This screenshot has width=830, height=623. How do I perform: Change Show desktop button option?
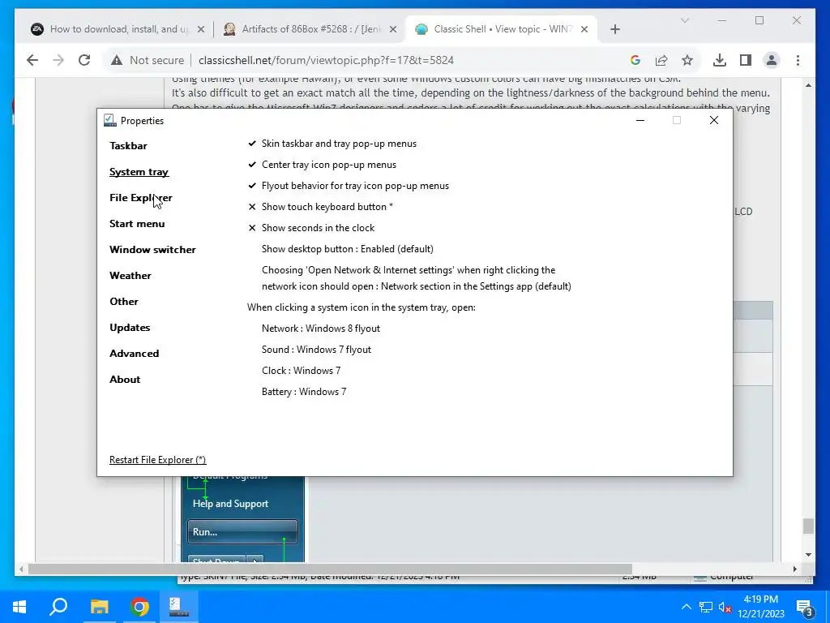pyautogui.click(x=347, y=249)
